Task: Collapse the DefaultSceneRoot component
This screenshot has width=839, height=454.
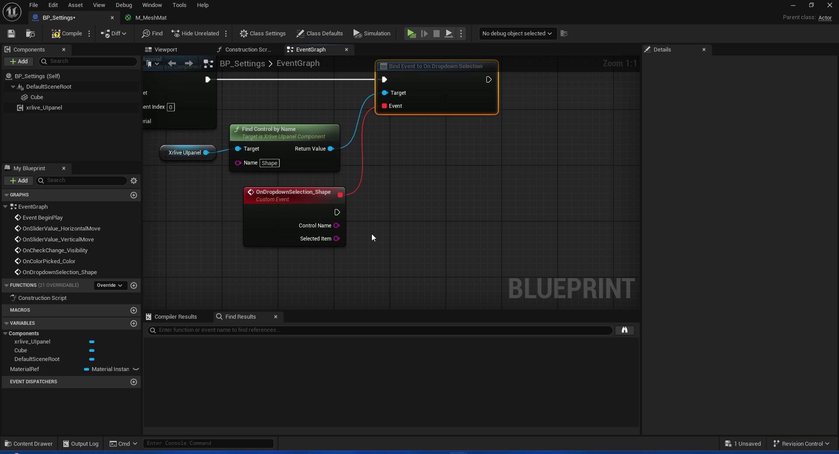Action: coord(13,87)
